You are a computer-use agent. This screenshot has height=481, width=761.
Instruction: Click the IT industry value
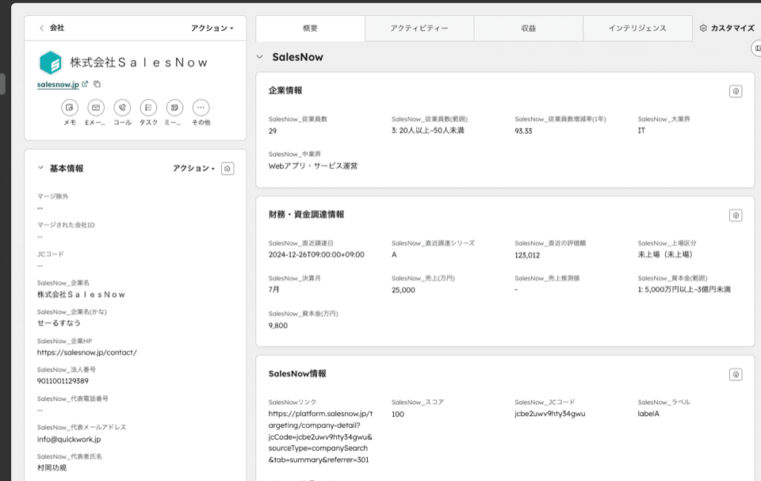tap(641, 131)
